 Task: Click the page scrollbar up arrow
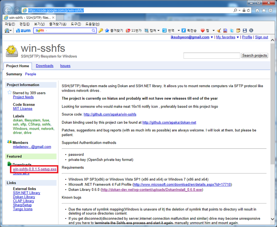273,40
